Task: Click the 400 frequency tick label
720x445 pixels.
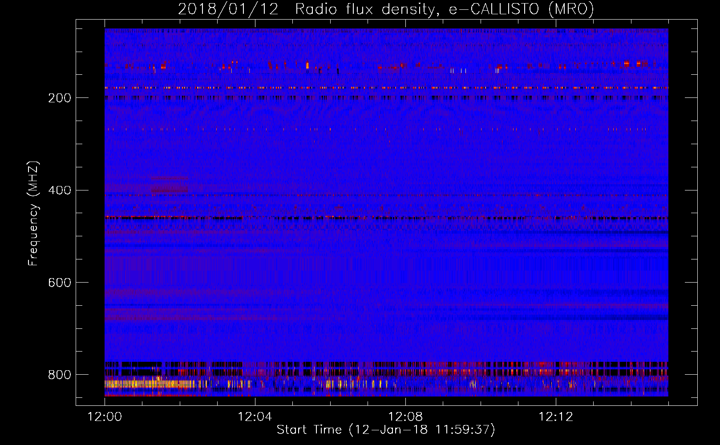Action: [60, 190]
